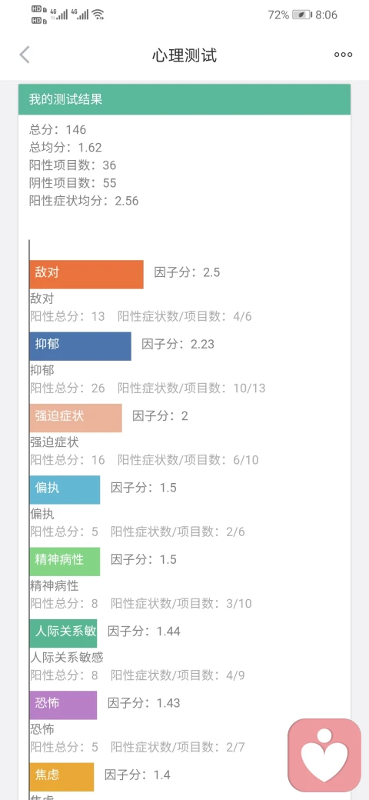Open the three-dot more options menu

343,55
